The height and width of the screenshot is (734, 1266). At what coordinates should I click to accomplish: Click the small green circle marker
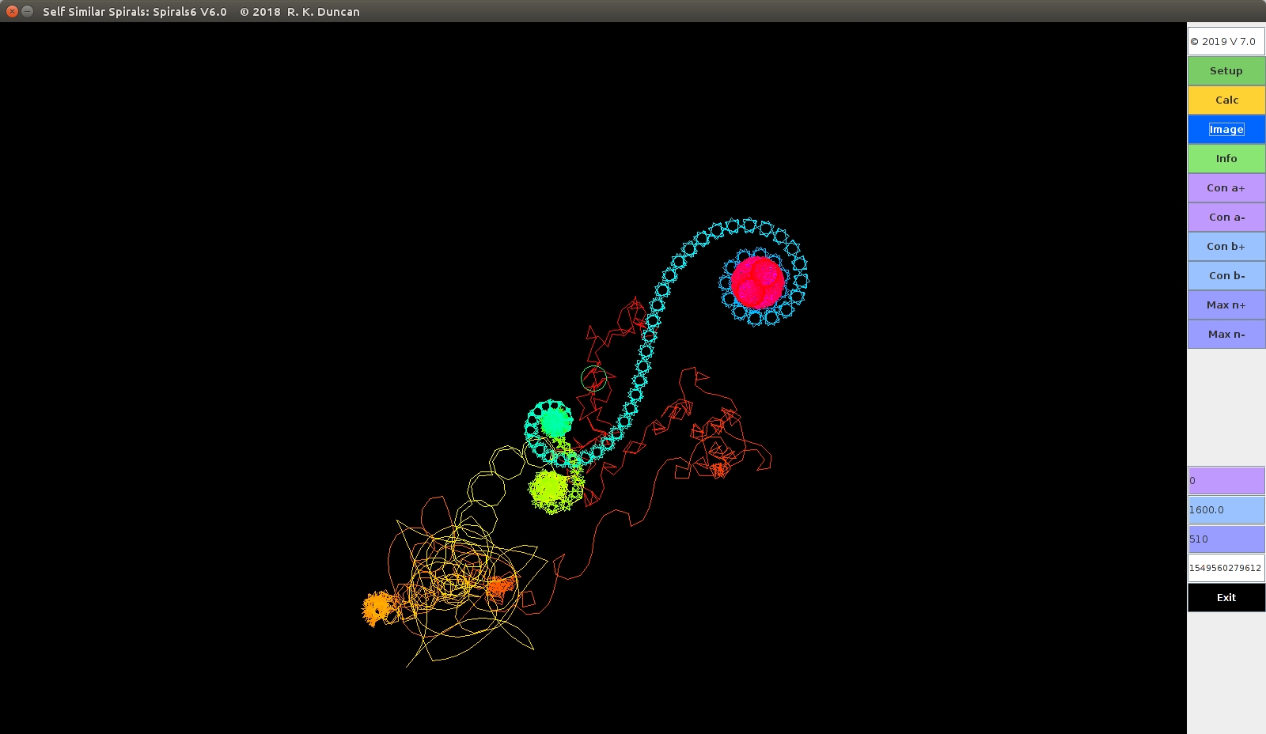coord(593,379)
